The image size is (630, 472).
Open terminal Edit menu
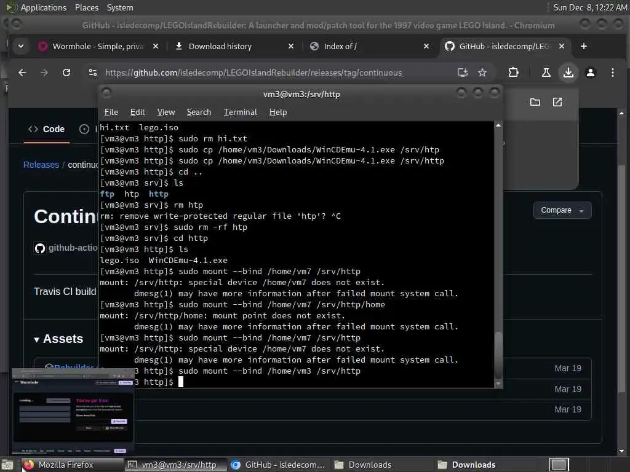click(x=137, y=112)
